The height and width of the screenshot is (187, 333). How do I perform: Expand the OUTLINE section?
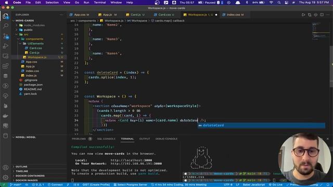21,167
